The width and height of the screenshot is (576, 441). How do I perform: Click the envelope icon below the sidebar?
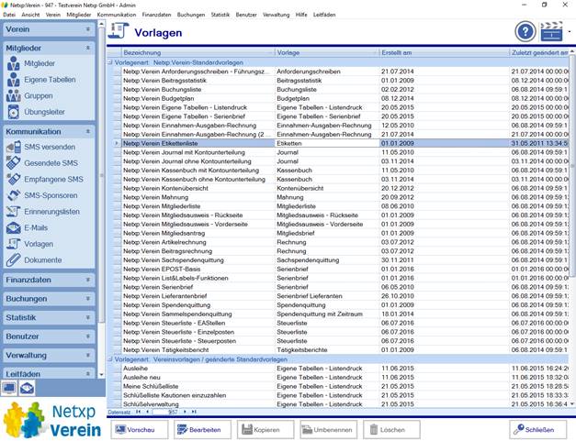pyautogui.click(x=27, y=388)
